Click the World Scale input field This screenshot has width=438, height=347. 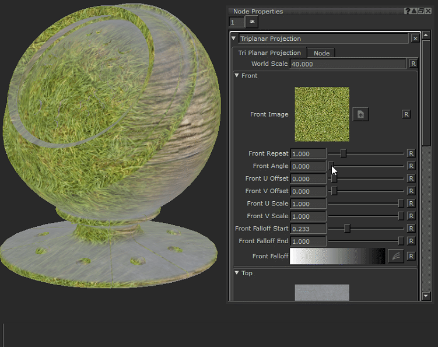click(348, 64)
